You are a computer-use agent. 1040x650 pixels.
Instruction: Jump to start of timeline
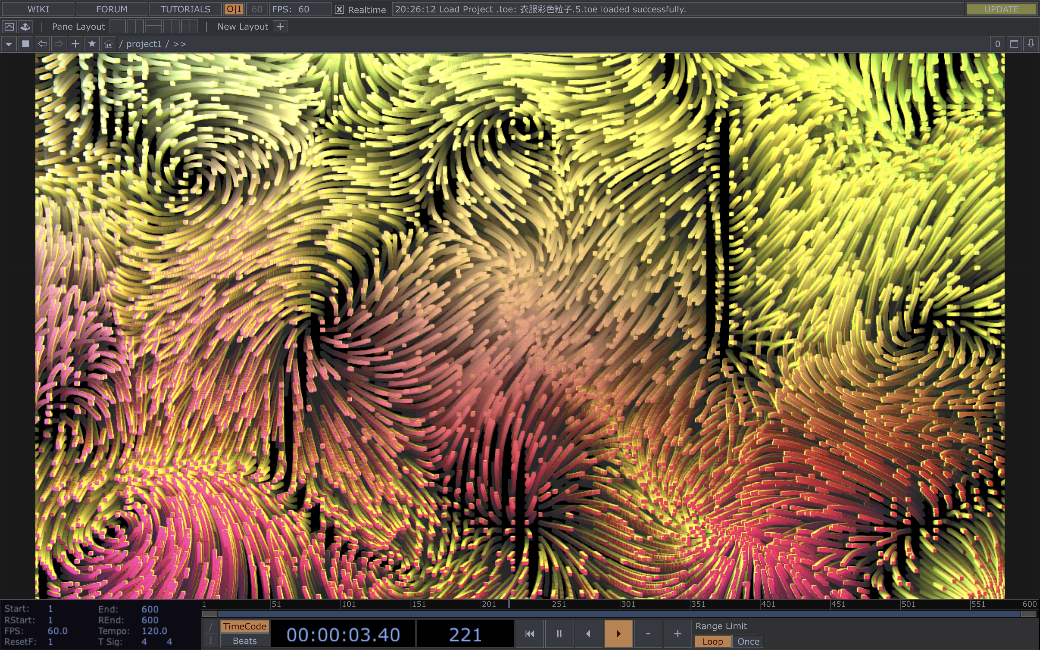529,634
